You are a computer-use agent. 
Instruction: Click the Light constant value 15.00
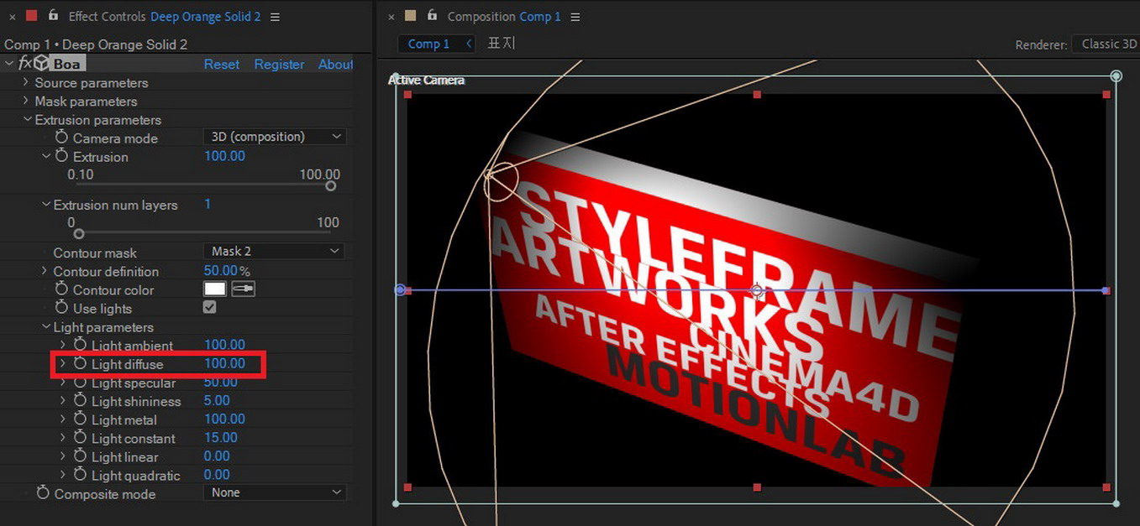click(221, 437)
